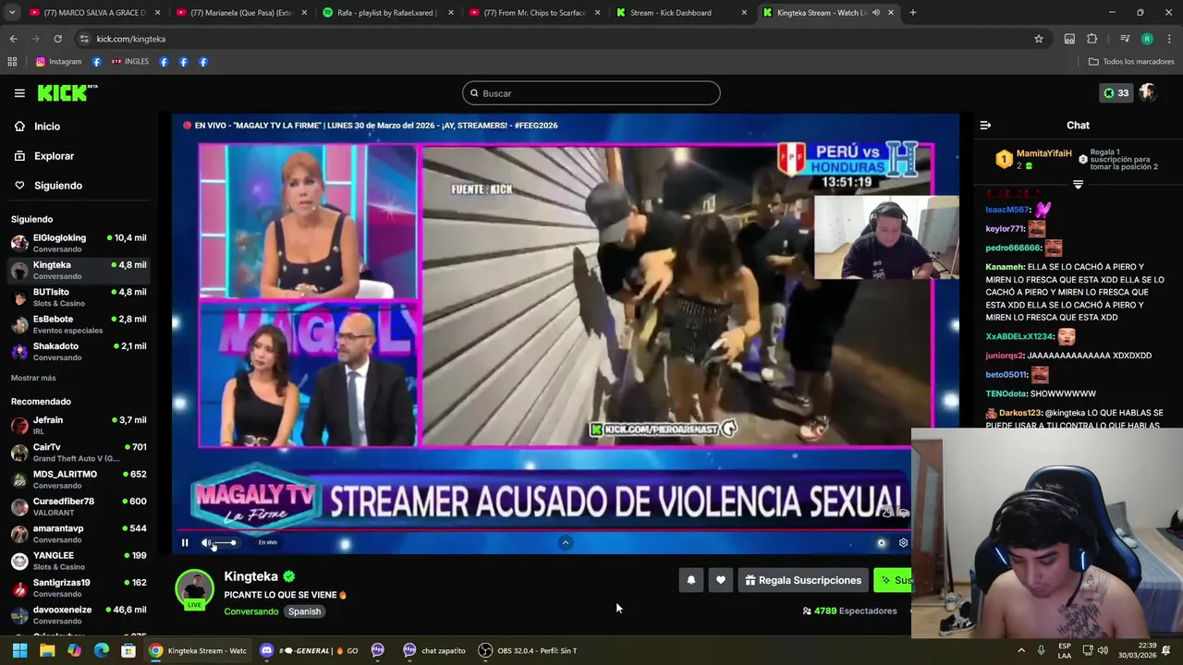Reload the current page

tap(57, 39)
